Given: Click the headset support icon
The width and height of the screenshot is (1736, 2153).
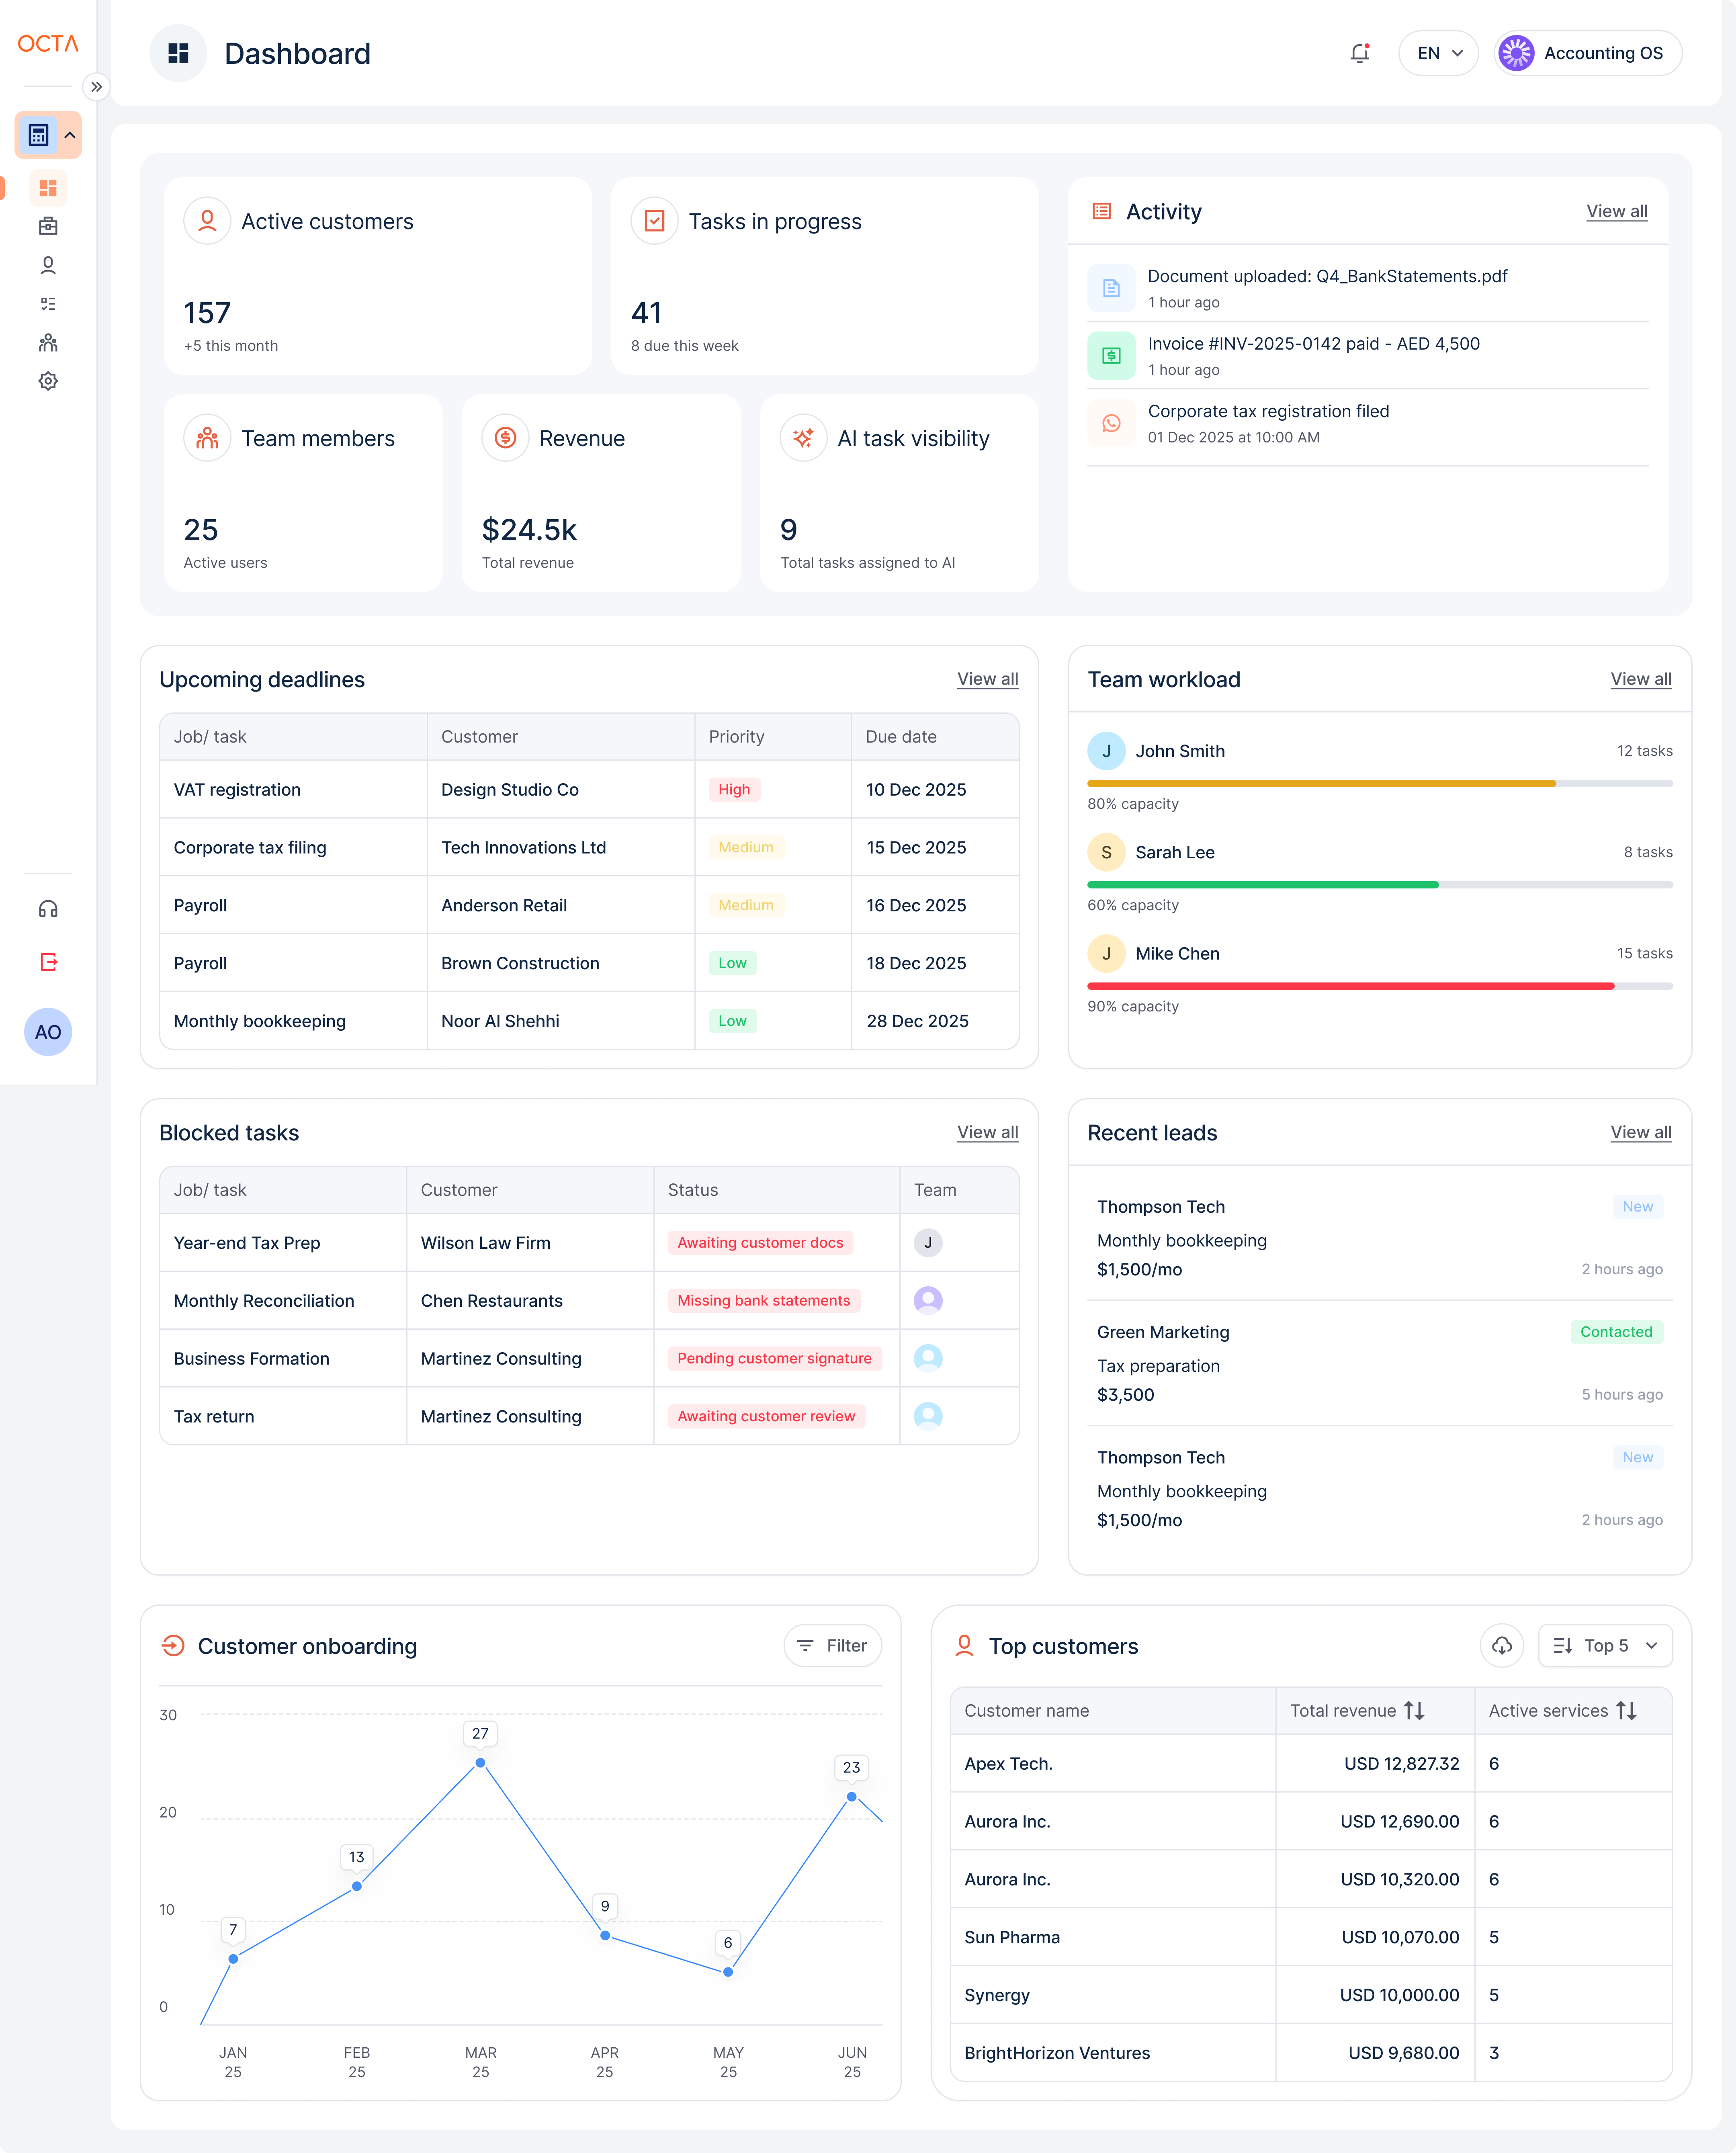Looking at the screenshot, I should tap(48, 909).
